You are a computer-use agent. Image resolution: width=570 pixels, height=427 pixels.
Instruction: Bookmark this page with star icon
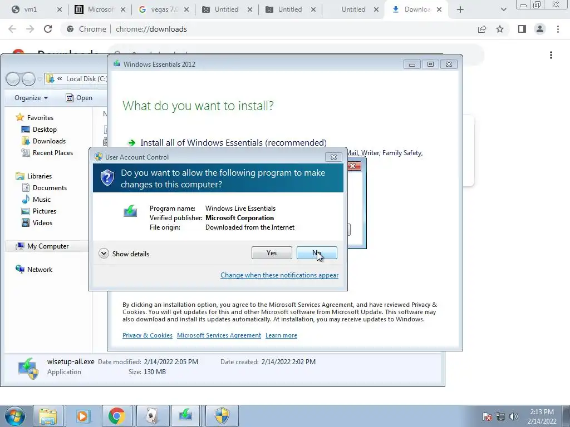click(x=500, y=29)
